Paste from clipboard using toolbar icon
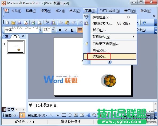 [67, 23]
